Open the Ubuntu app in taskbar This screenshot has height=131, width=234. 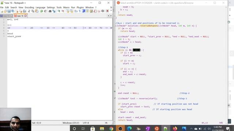coord(157,128)
